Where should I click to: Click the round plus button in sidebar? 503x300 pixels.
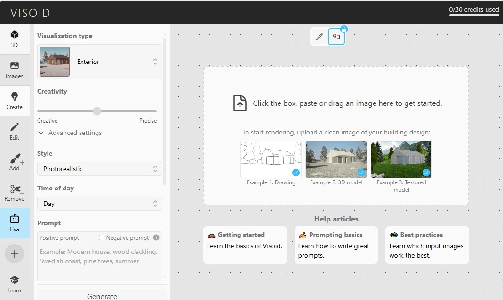coord(15,254)
